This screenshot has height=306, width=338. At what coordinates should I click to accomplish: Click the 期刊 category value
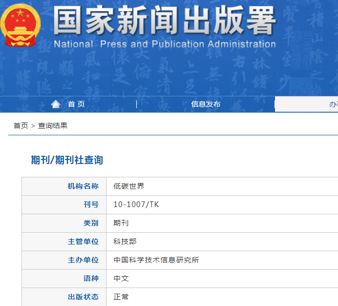(x=121, y=223)
